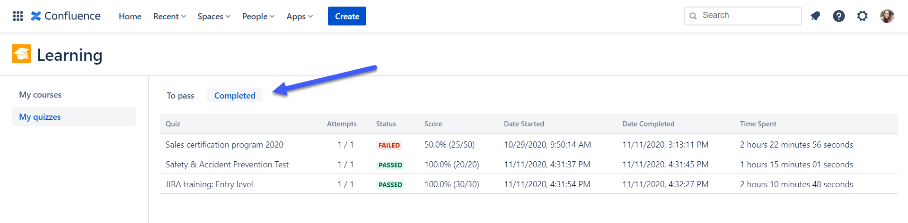Image resolution: width=908 pixels, height=223 pixels.
Task: Open the app switcher grid icon
Action: pos(18,16)
